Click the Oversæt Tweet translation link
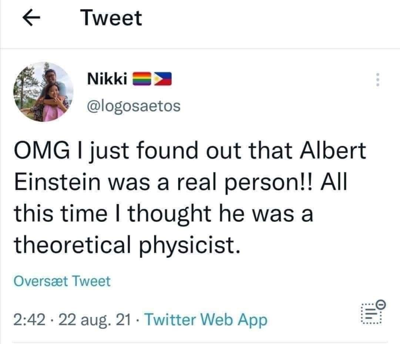400x344 pixels. point(62,281)
